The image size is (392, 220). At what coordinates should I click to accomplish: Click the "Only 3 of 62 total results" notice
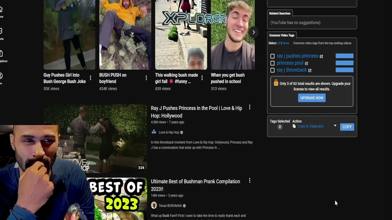[x=315, y=86]
